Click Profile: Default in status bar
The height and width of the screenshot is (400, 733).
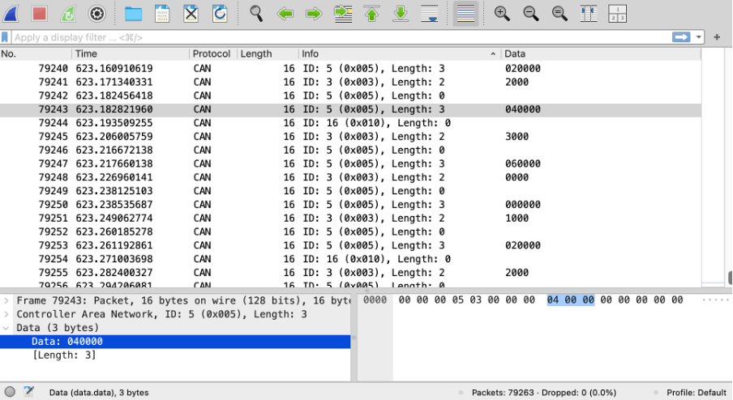coord(696,393)
